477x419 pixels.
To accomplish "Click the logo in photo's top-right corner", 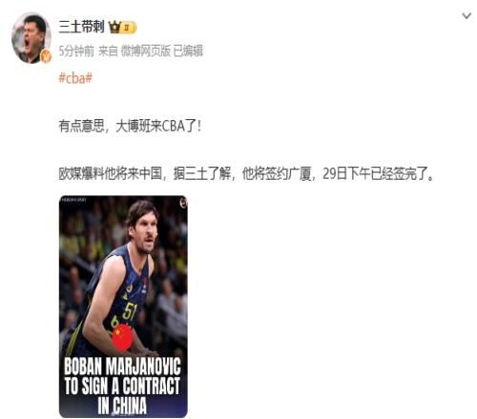I will (x=183, y=203).
